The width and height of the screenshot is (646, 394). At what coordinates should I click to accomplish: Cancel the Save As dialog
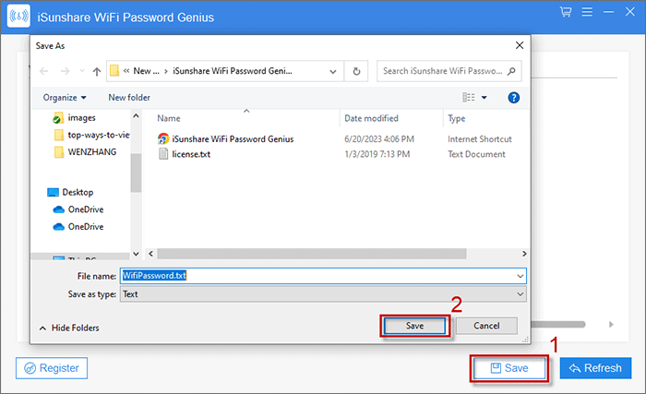(486, 326)
